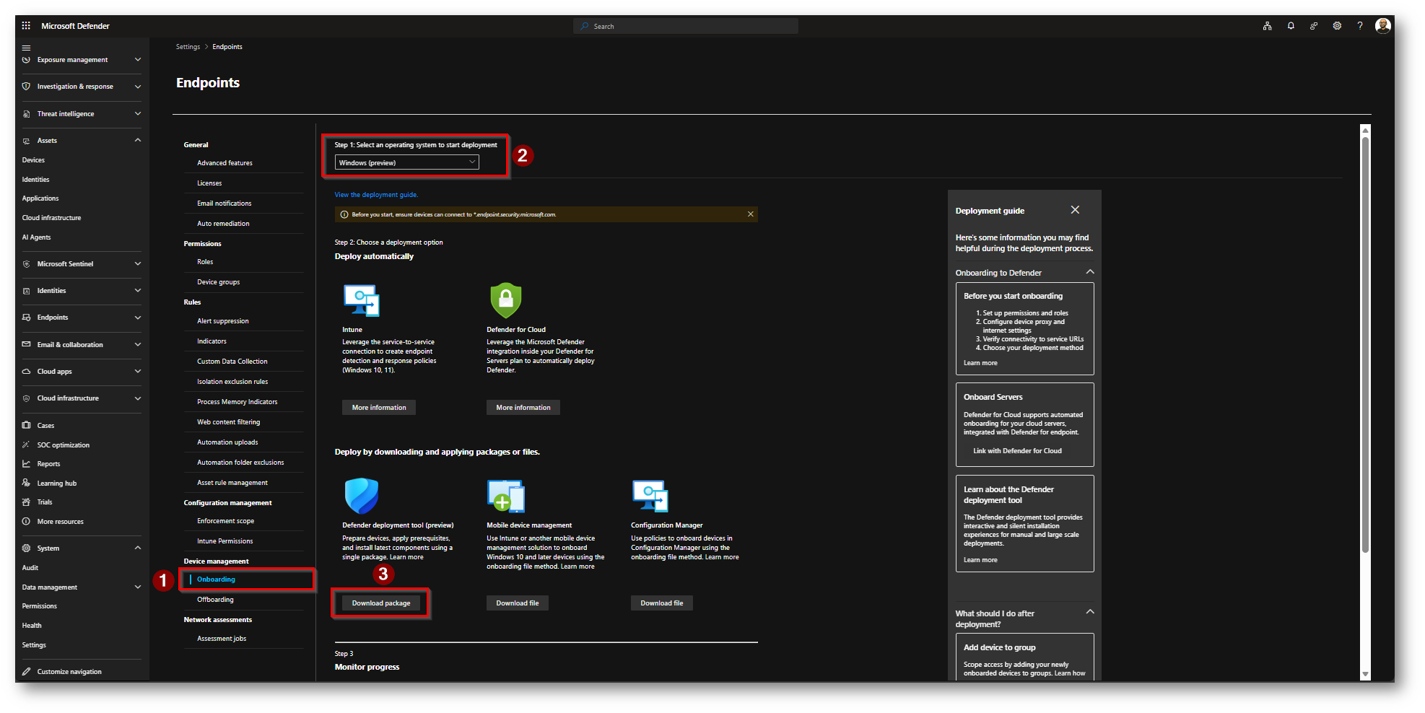The width and height of the screenshot is (1425, 713).
Task: Select Onboarding under Device management
Action: (x=217, y=579)
